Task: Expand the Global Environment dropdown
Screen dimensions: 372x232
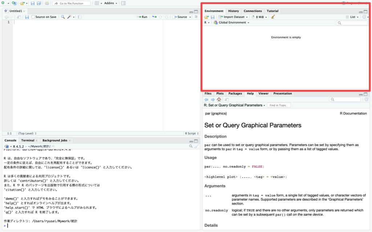Action: point(231,22)
